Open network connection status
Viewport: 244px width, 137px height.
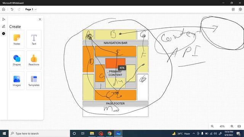(211, 134)
